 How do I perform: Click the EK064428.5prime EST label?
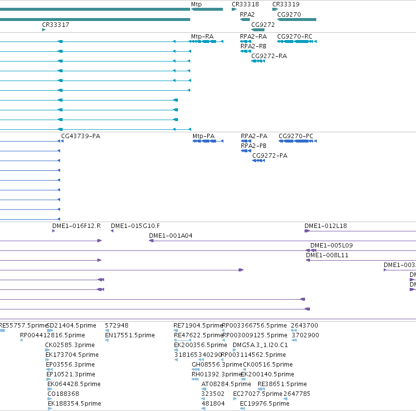(x=74, y=384)
